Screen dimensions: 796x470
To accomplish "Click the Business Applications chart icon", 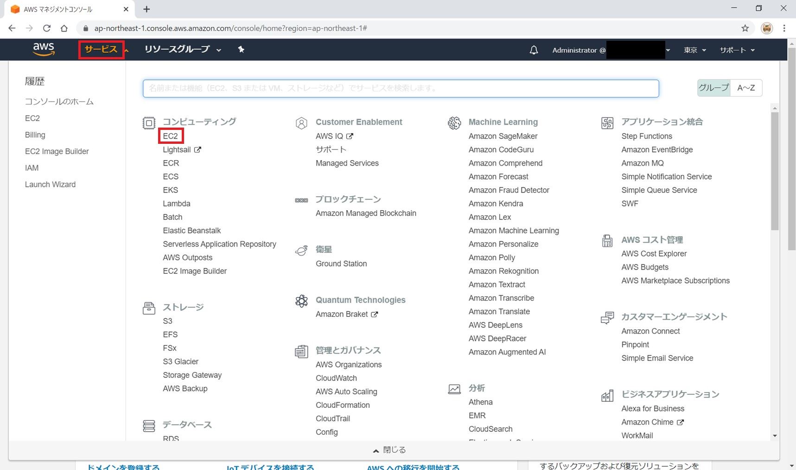I will pyautogui.click(x=607, y=395).
